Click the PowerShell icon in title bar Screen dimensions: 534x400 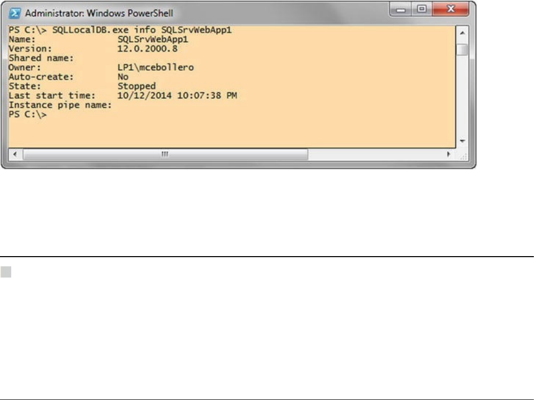coord(15,13)
